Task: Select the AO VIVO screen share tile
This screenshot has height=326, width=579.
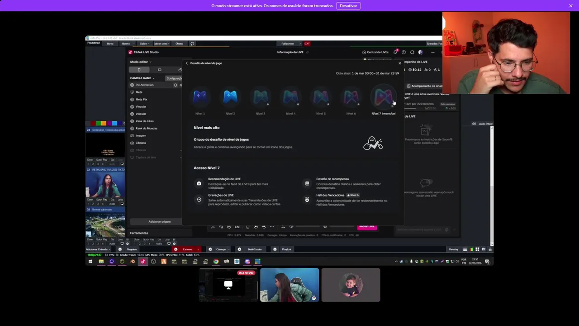Action: (228, 285)
